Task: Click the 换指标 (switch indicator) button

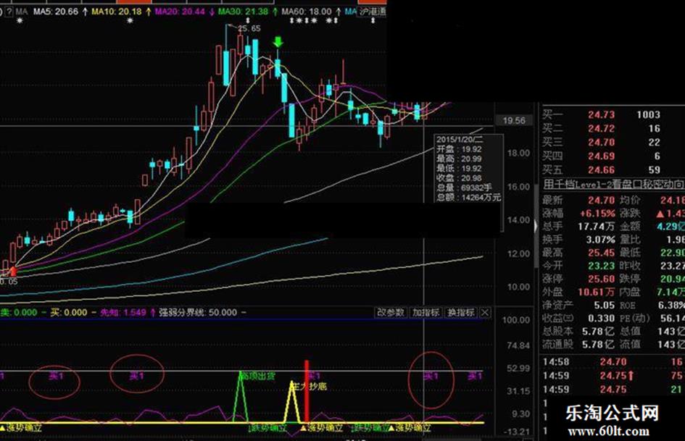Action: coord(461,313)
